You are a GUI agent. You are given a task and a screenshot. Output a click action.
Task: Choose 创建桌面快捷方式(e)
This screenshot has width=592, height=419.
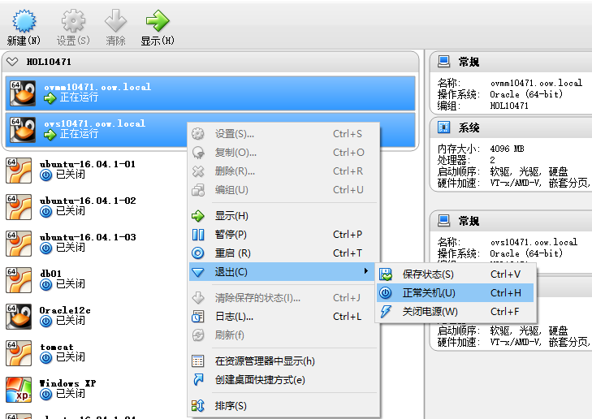[283, 380]
